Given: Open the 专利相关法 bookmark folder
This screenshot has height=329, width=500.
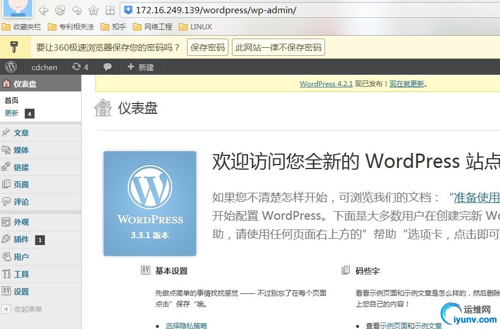Looking at the screenshot, I should (71, 27).
